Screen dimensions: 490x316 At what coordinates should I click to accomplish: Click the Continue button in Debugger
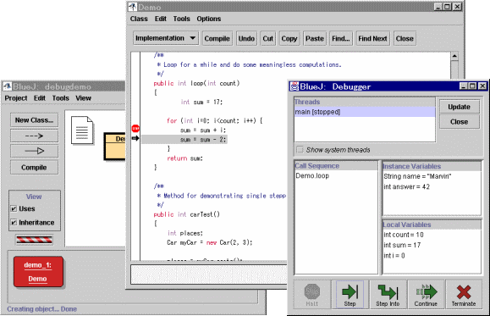click(426, 295)
